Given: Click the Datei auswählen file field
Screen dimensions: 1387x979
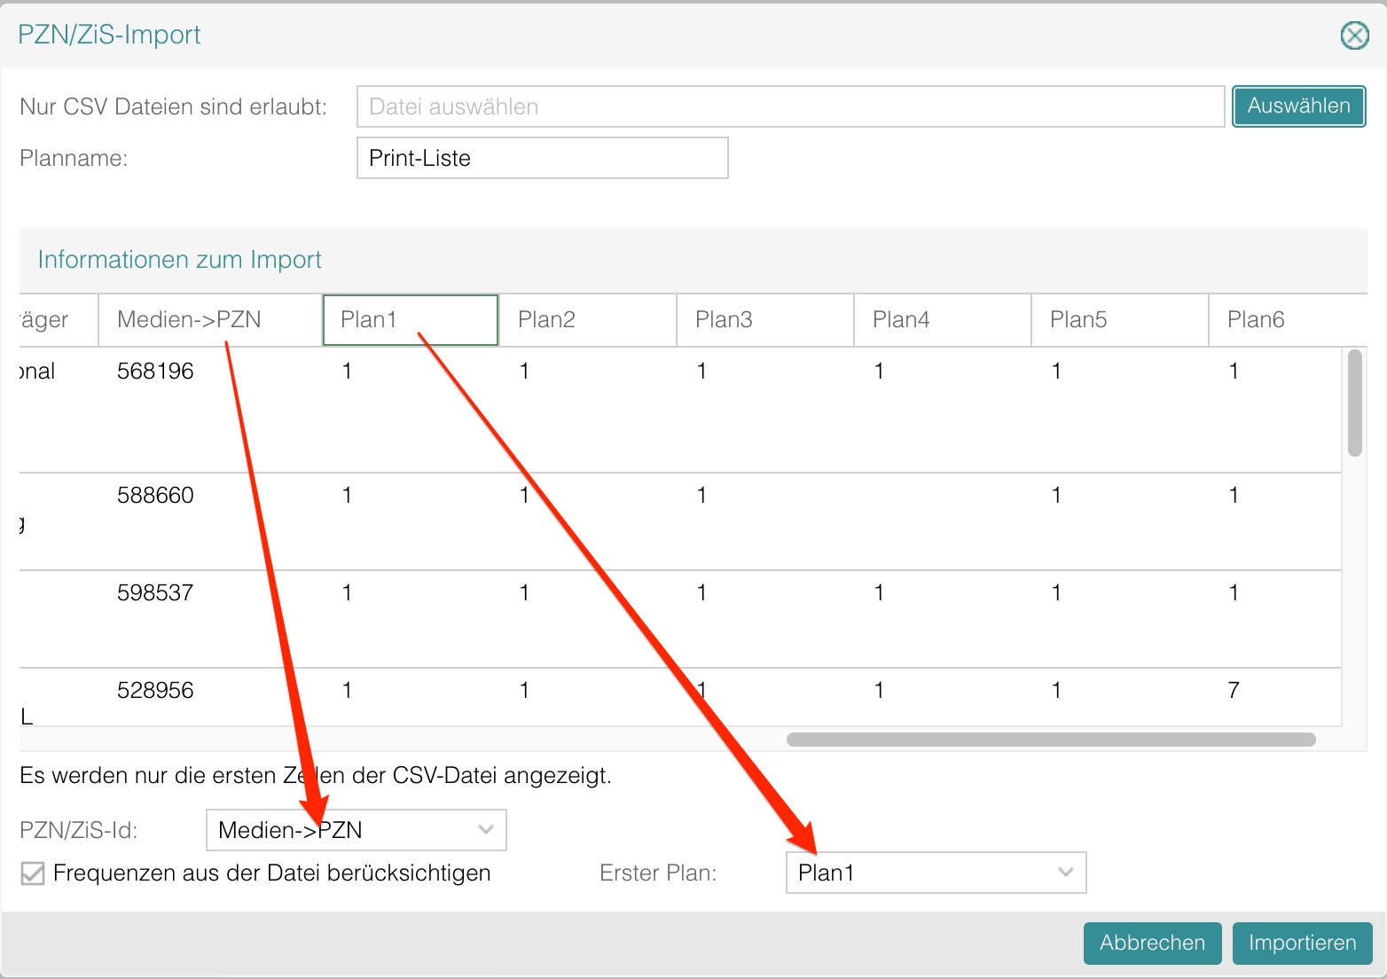Looking at the screenshot, I should [x=789, y=106].
